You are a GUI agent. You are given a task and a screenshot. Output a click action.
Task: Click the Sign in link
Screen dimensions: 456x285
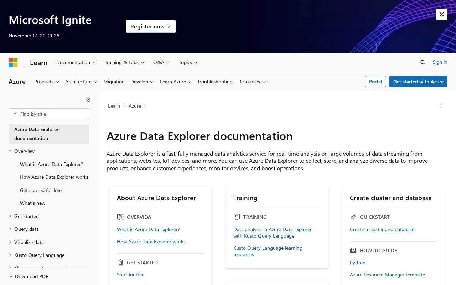[x=440, y=62]
